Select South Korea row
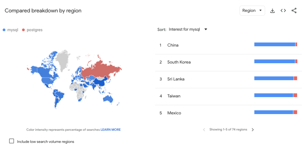This screenshot has width=303, height=152. [x=179, y=62]
